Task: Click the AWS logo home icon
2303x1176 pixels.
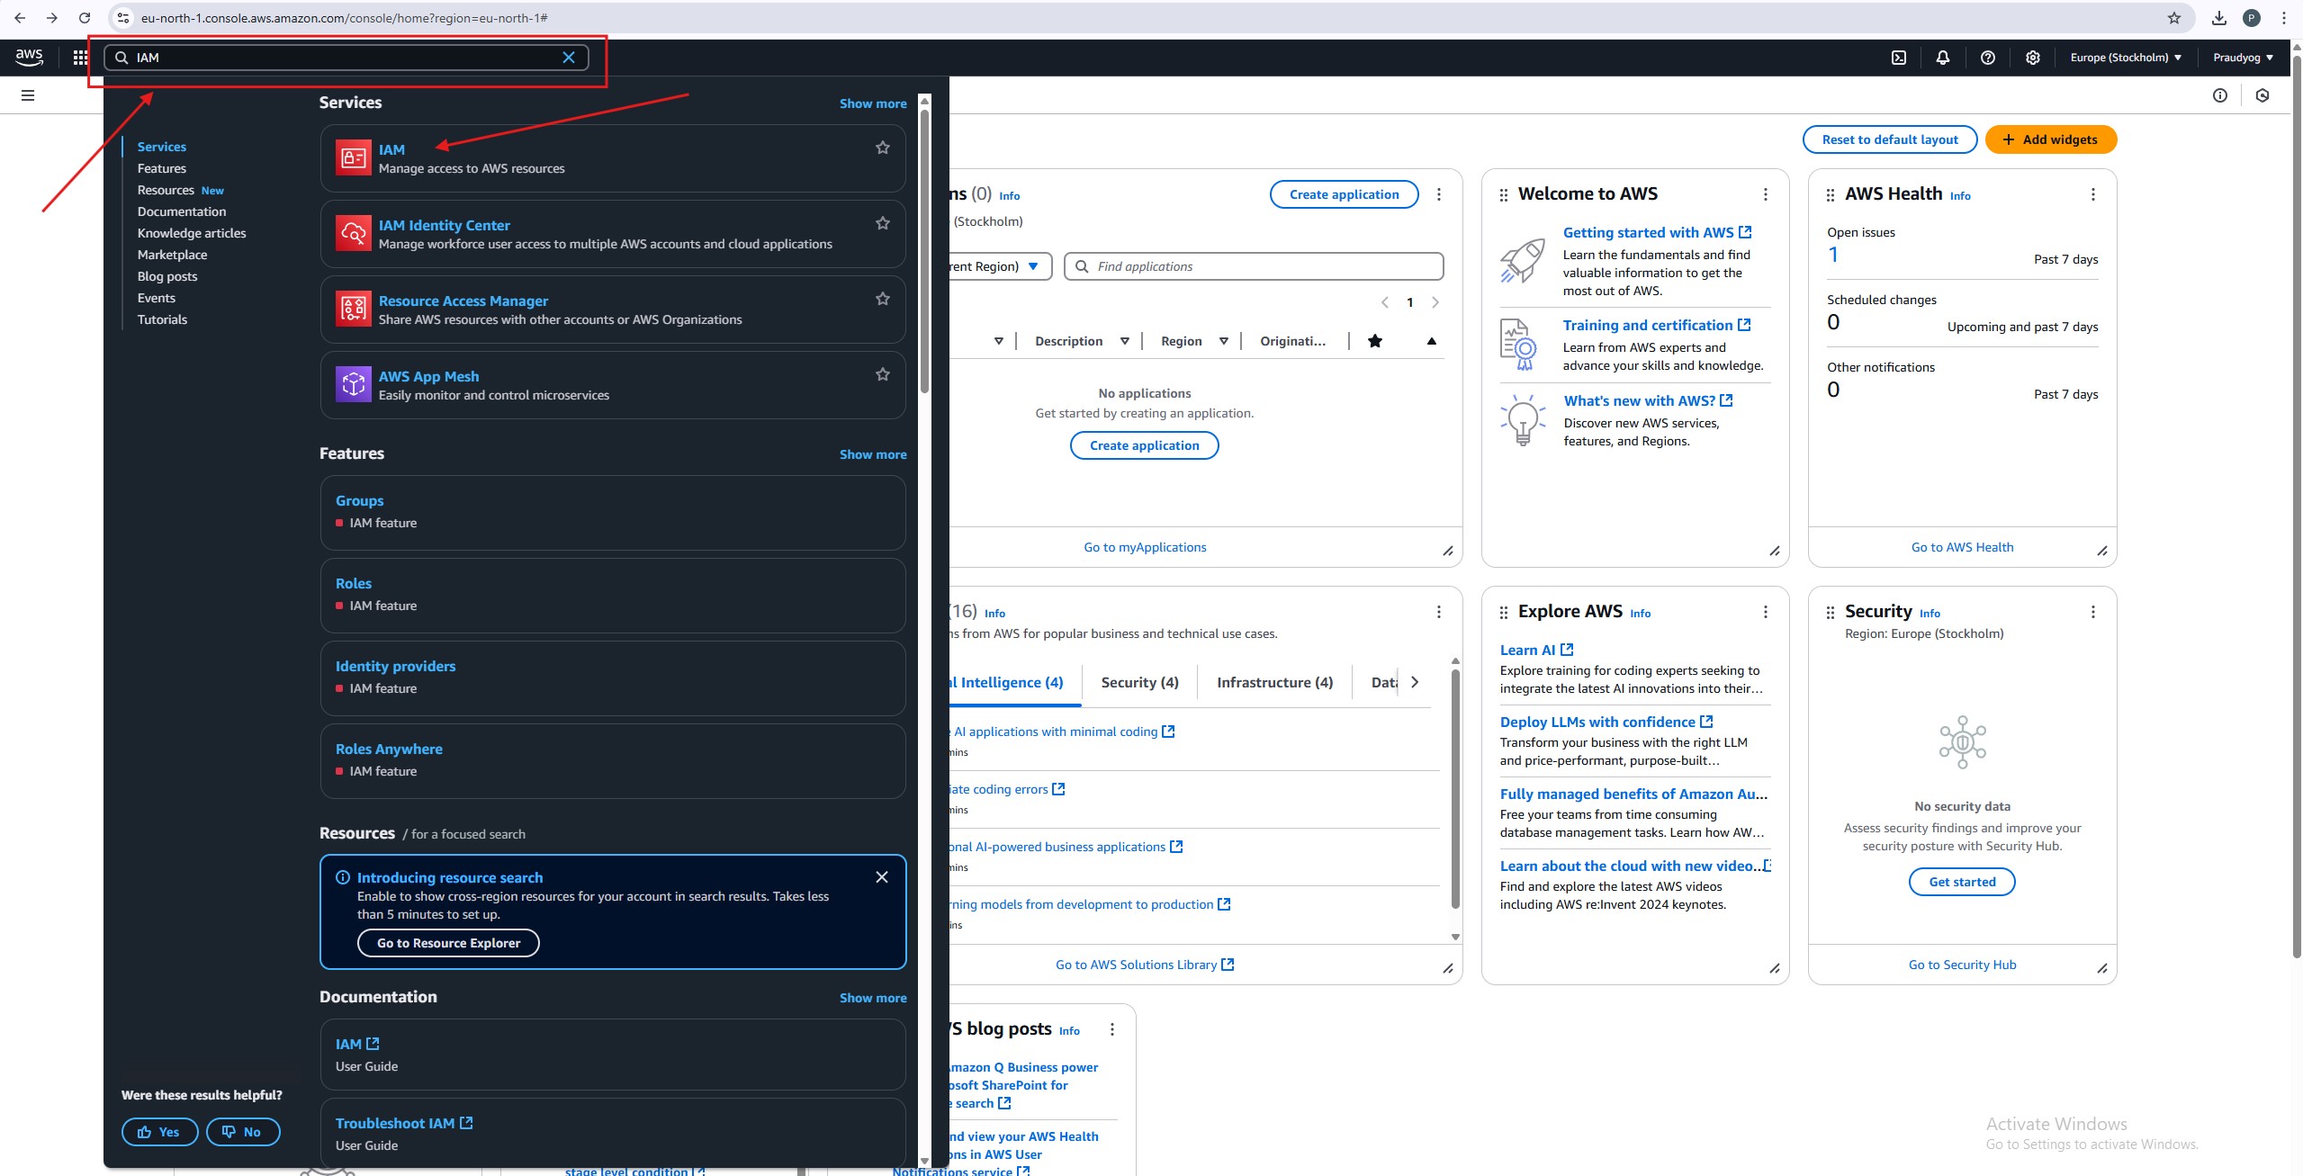Action: click(x=29, y=57)
